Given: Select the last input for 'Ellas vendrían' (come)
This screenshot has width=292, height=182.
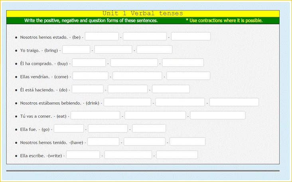Looking at the screenshot, I should coord(188,76).
